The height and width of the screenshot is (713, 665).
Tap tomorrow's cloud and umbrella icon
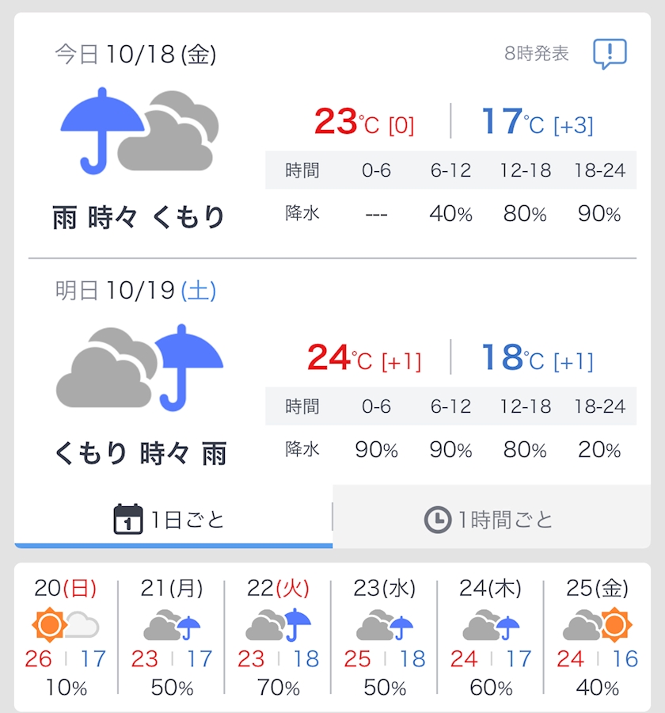point(139,368)
